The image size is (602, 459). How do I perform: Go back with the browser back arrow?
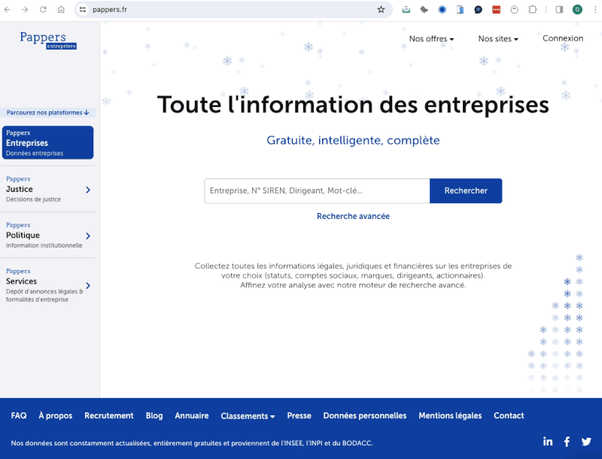(x=7, y=10)
